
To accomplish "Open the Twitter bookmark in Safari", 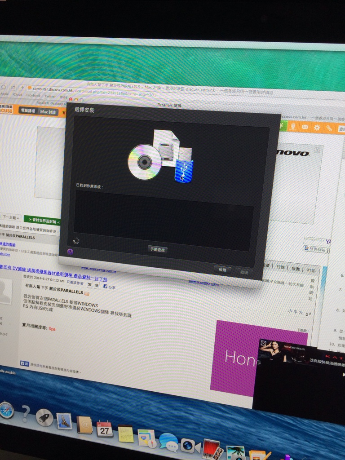I will [x=50, y=96].
